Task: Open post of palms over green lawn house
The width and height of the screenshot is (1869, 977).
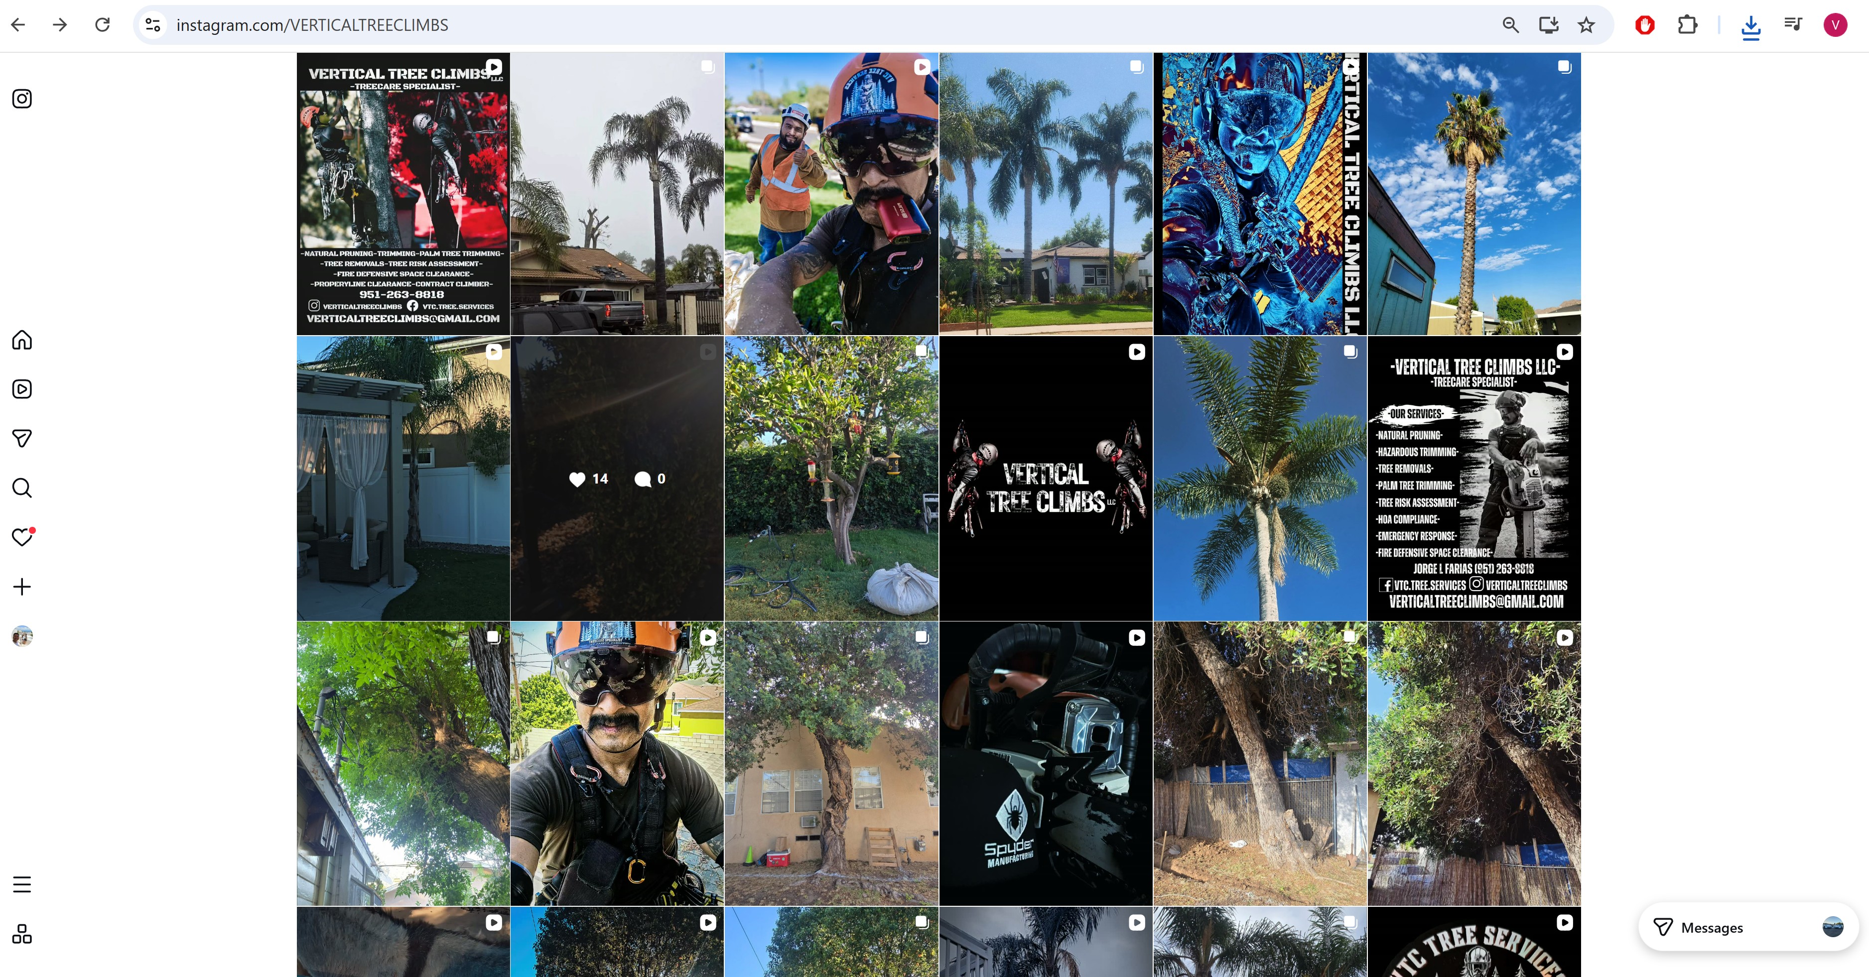Action: (1046, 194)
